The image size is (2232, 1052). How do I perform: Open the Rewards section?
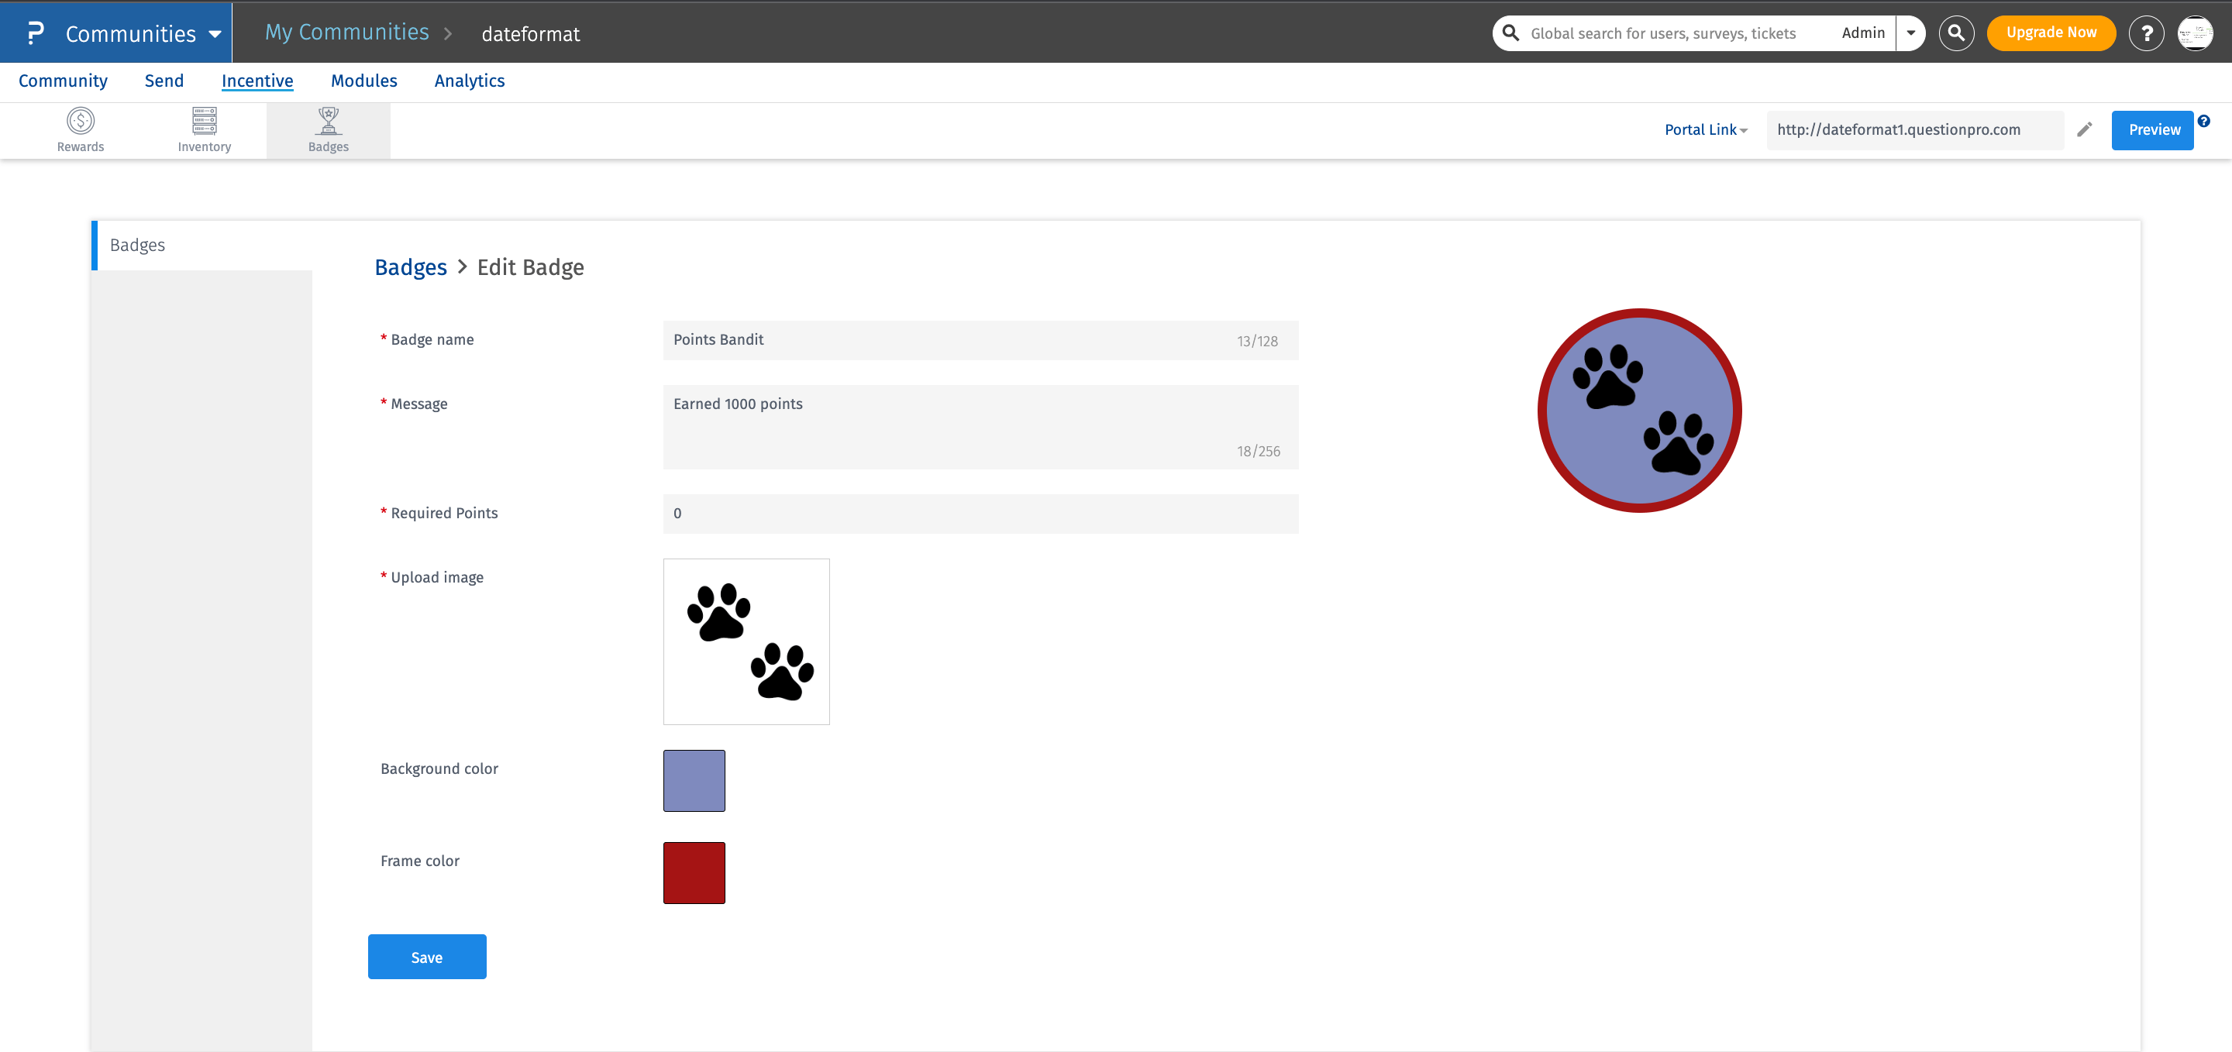click(x=80, y=129)
